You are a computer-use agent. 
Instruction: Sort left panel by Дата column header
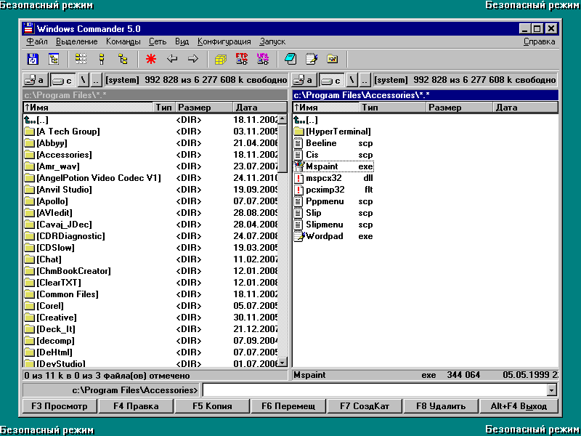click(260, 108)
